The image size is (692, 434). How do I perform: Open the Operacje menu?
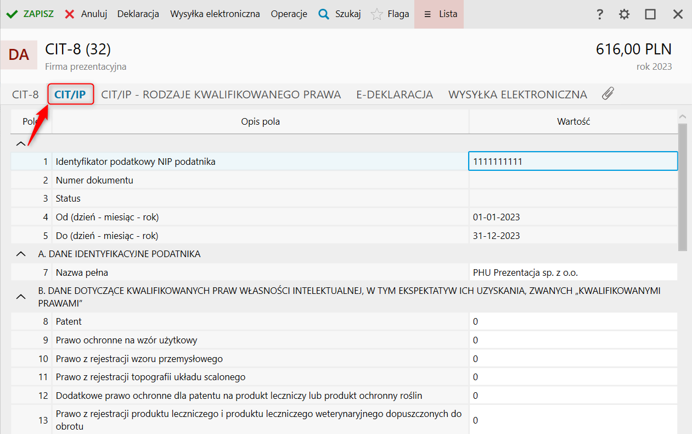point(289,14)
